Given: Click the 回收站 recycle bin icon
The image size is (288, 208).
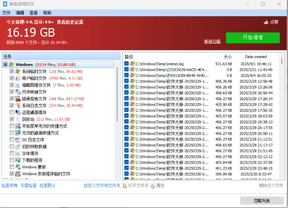Looking at the screenshot, I should [18, 119].
